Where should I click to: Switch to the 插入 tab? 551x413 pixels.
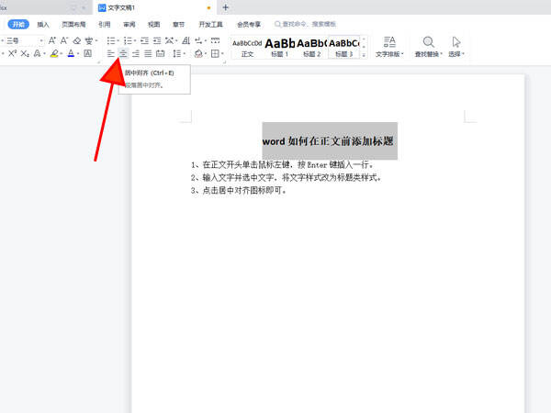[43, 25]
